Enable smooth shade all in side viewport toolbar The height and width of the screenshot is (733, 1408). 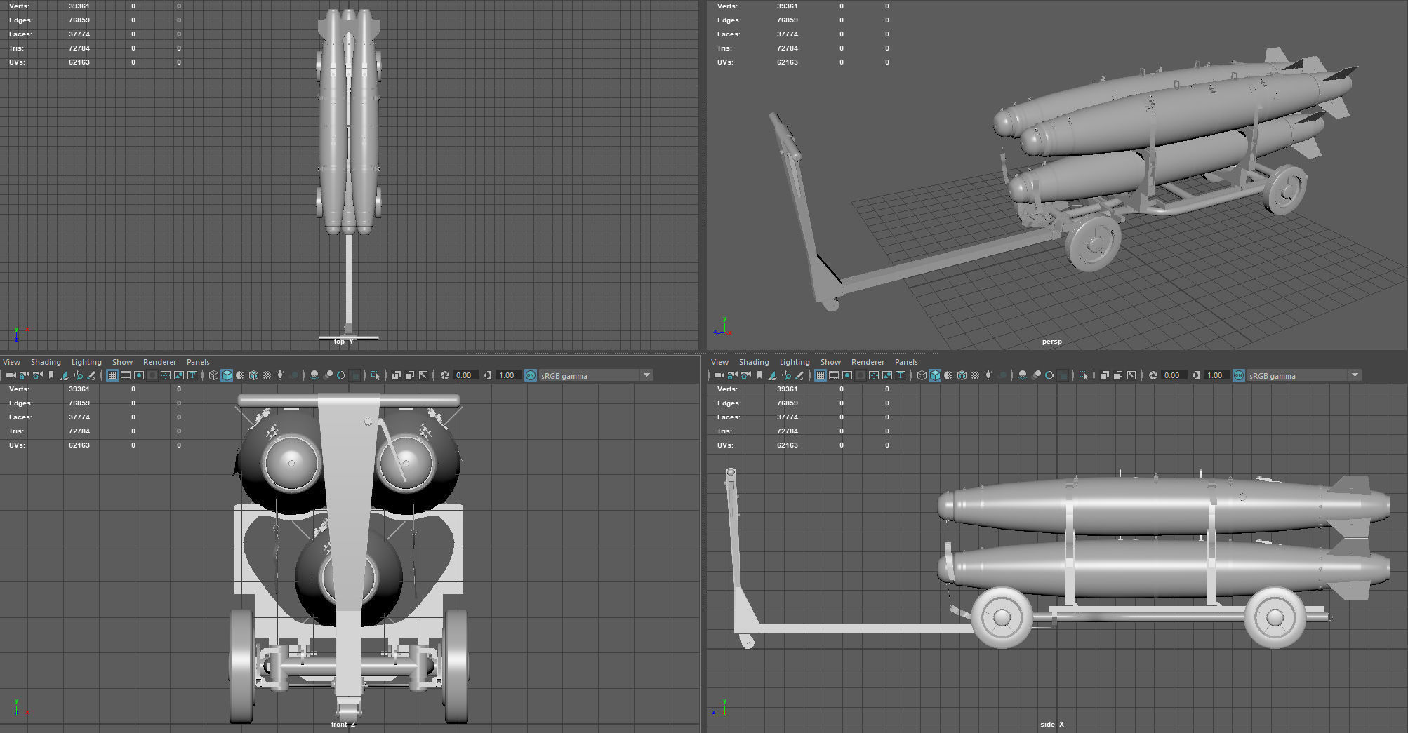(x=935, y=375)
